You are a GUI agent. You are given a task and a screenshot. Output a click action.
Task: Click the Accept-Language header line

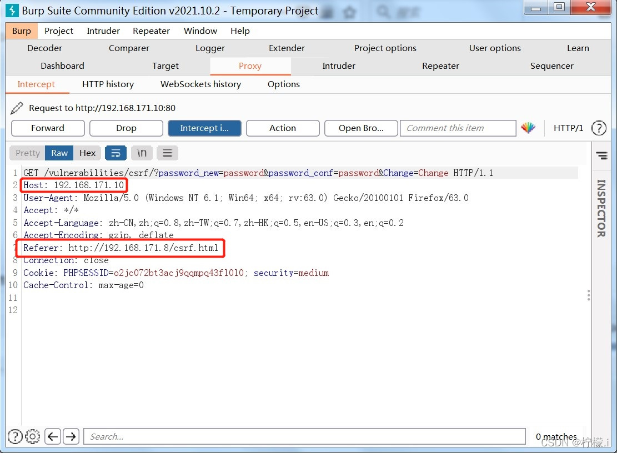213,223
